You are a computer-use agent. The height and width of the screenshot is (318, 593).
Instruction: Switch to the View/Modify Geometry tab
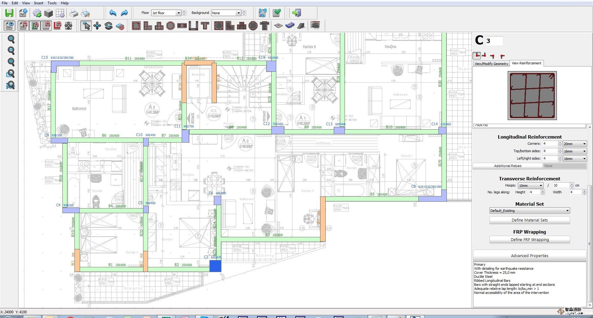[491, 64]
